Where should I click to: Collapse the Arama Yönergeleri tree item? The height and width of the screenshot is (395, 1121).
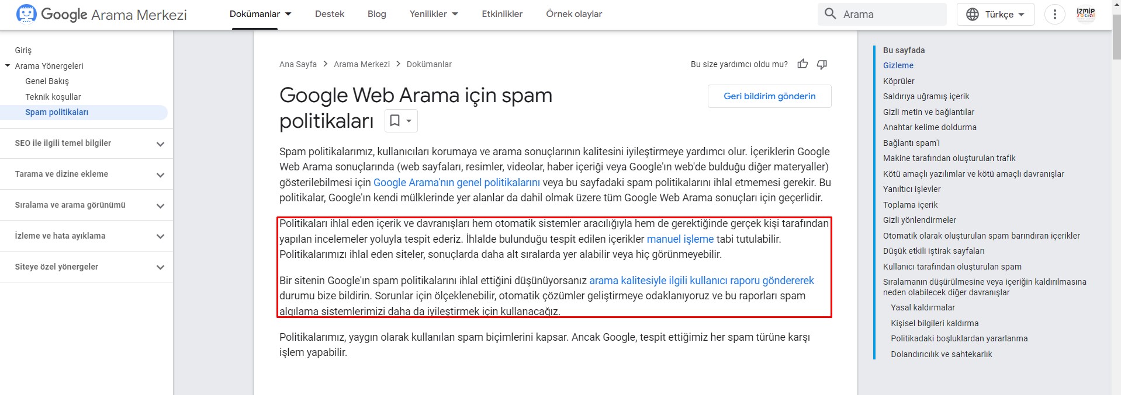coord(8,66)
